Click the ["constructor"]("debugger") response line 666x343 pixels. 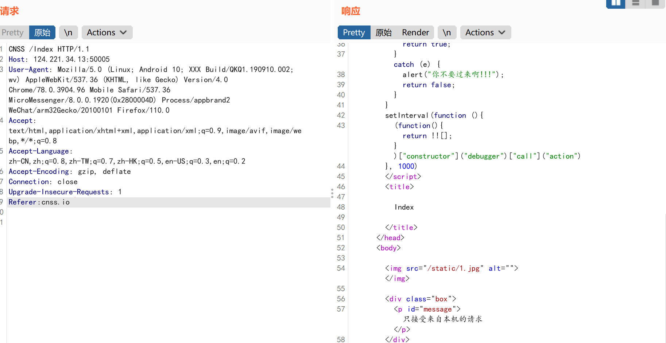point(487,156)
